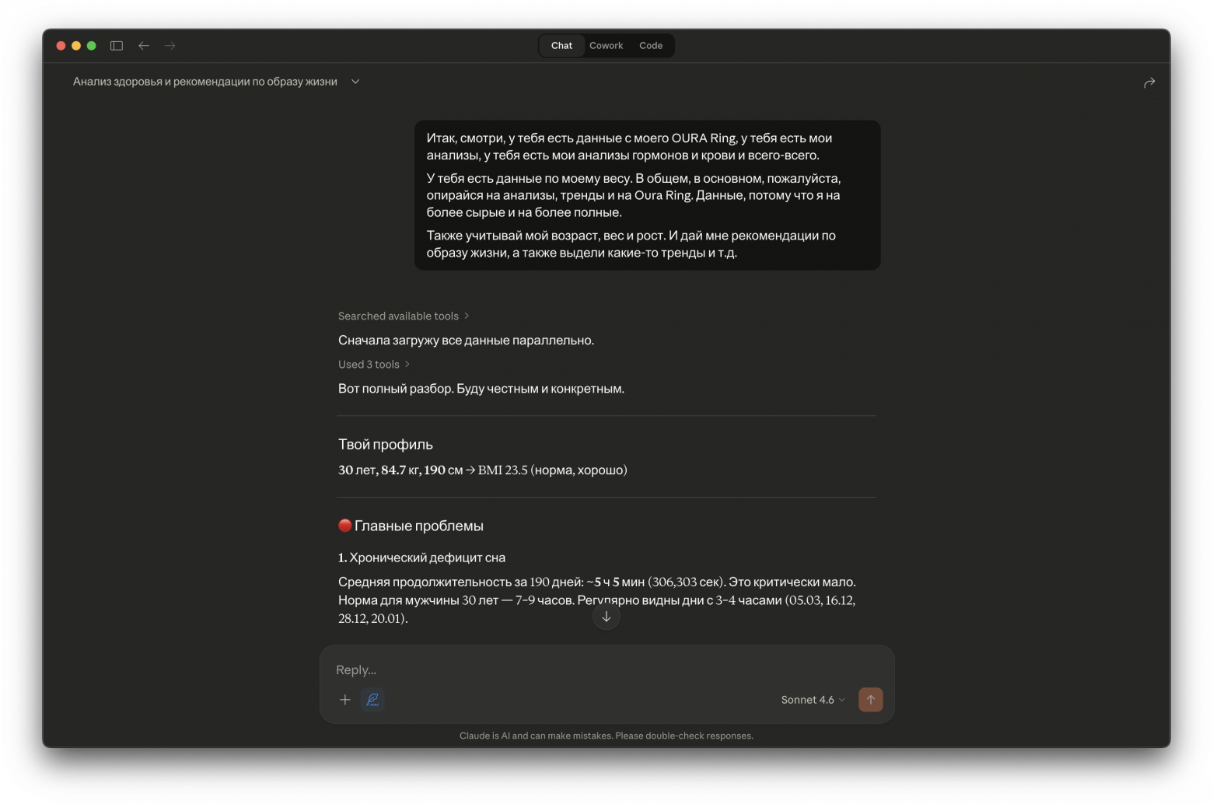Click the user's prompt message bubble
The image size is (1213, 804).
point(647,195)
